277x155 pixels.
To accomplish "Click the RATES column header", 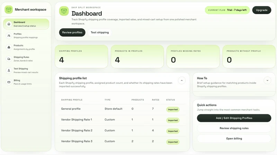I will (x=155, y=100).
